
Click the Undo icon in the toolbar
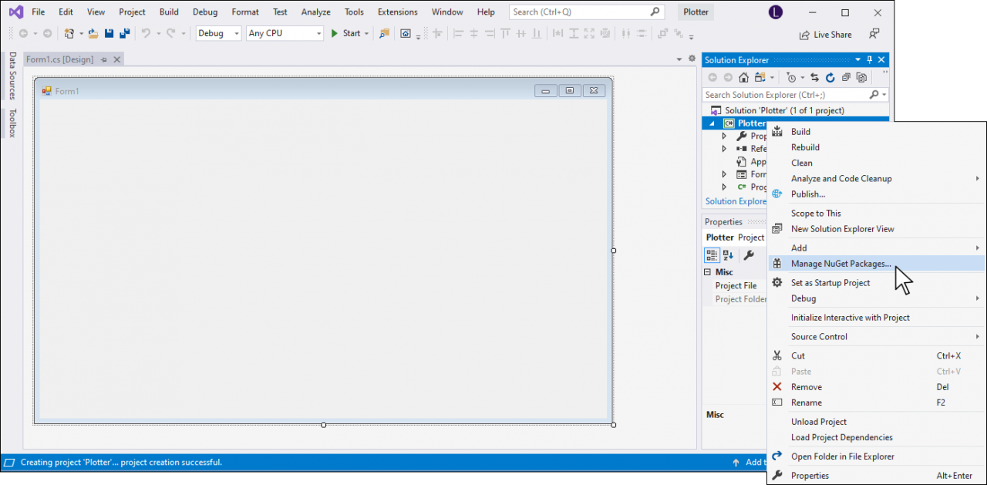coord(146,33)
